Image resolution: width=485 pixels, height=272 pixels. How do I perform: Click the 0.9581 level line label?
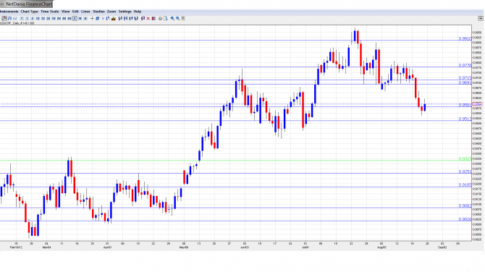click(x=465, y=105)
